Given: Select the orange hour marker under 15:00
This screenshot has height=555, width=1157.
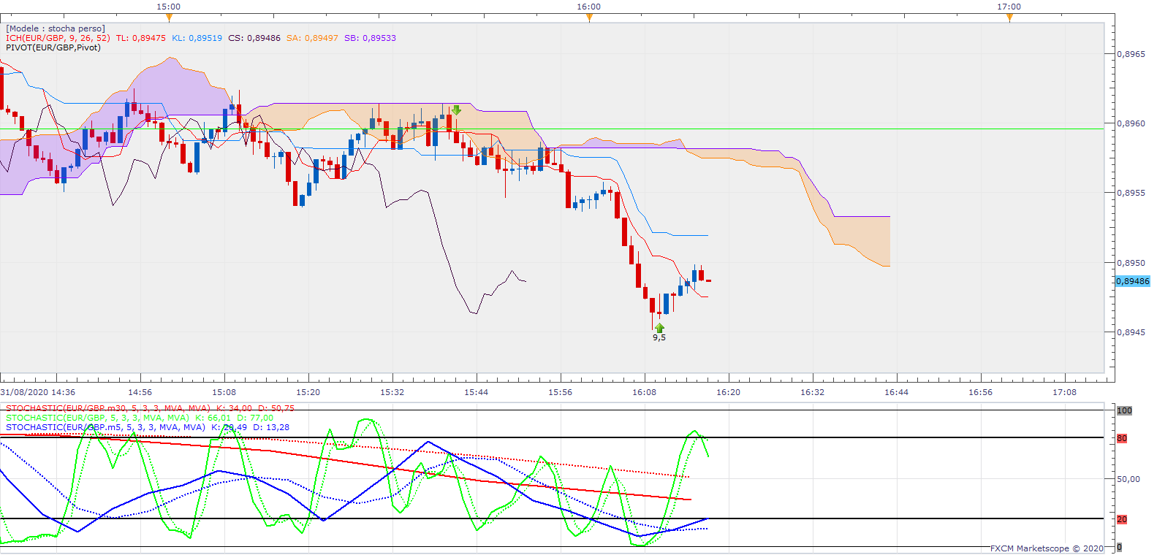Looking at the screenshot, I should pos(169,18).
